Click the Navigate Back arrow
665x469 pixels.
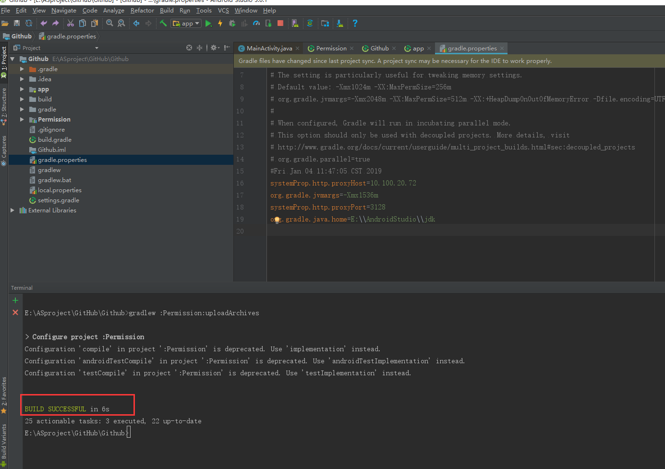(136, 23)
